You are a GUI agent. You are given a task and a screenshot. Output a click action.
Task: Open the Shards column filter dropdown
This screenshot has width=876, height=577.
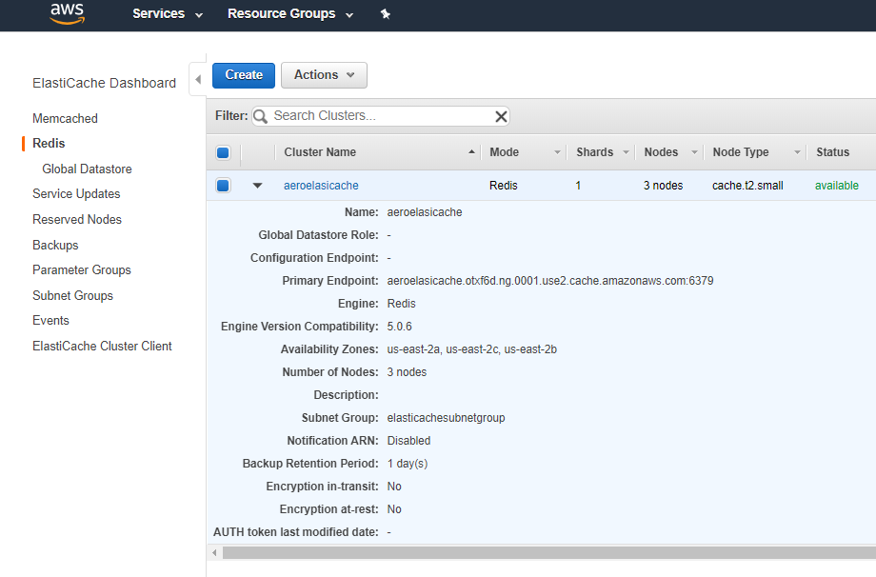(626, 152)
